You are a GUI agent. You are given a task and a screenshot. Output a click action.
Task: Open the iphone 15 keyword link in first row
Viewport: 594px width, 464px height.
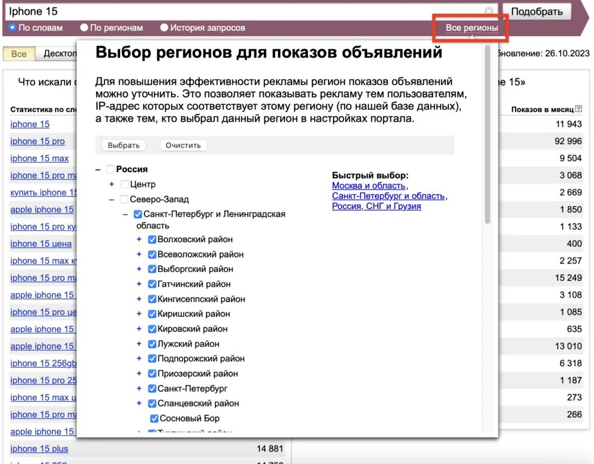point(30,124)
